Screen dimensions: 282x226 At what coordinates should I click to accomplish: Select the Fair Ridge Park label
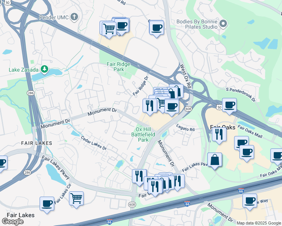coord(118,67)
